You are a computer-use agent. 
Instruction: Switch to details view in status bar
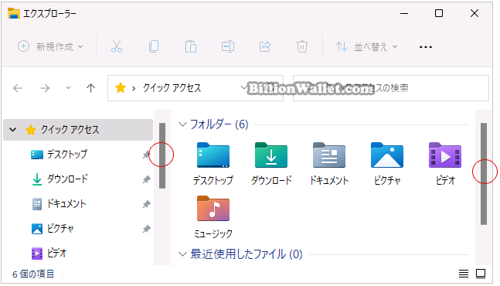tap(464, 274)
